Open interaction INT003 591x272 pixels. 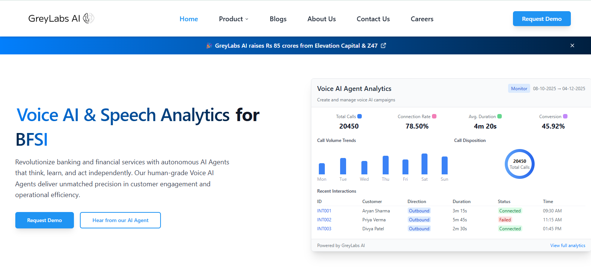324,229
